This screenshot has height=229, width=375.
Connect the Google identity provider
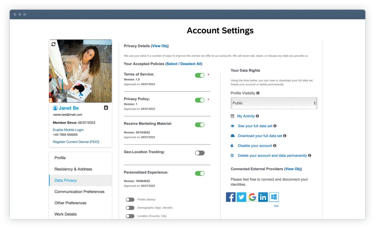pos(252,197)
